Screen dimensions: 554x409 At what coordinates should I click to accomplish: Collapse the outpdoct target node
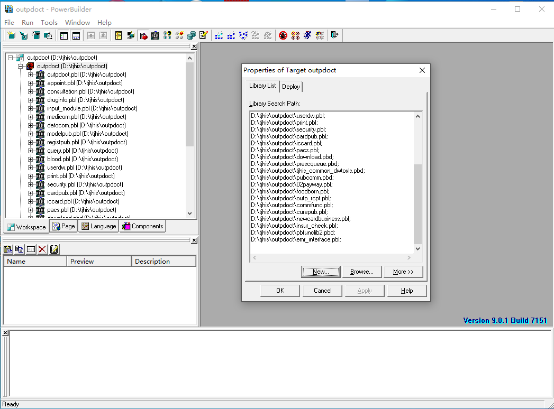pos(21,66)
